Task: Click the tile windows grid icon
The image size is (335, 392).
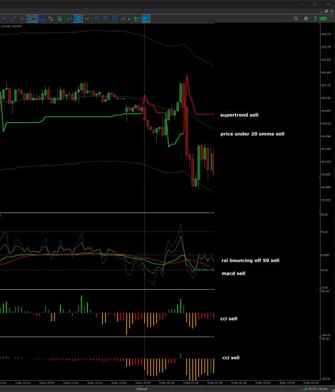Action: (115, 18)
